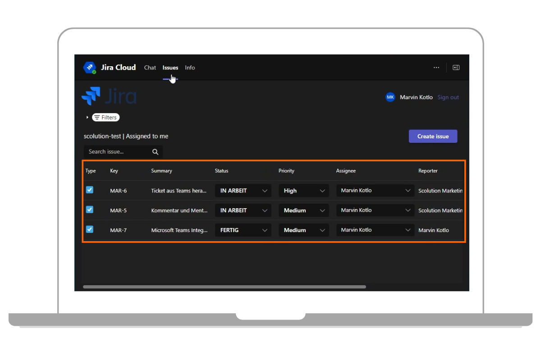Click the Jira logo above the filters
541x356 pixels.
point(109,96)
